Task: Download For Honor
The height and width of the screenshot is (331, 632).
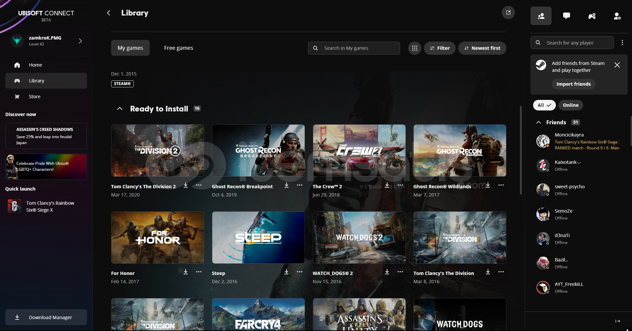Action: click(x=186, y=272)
